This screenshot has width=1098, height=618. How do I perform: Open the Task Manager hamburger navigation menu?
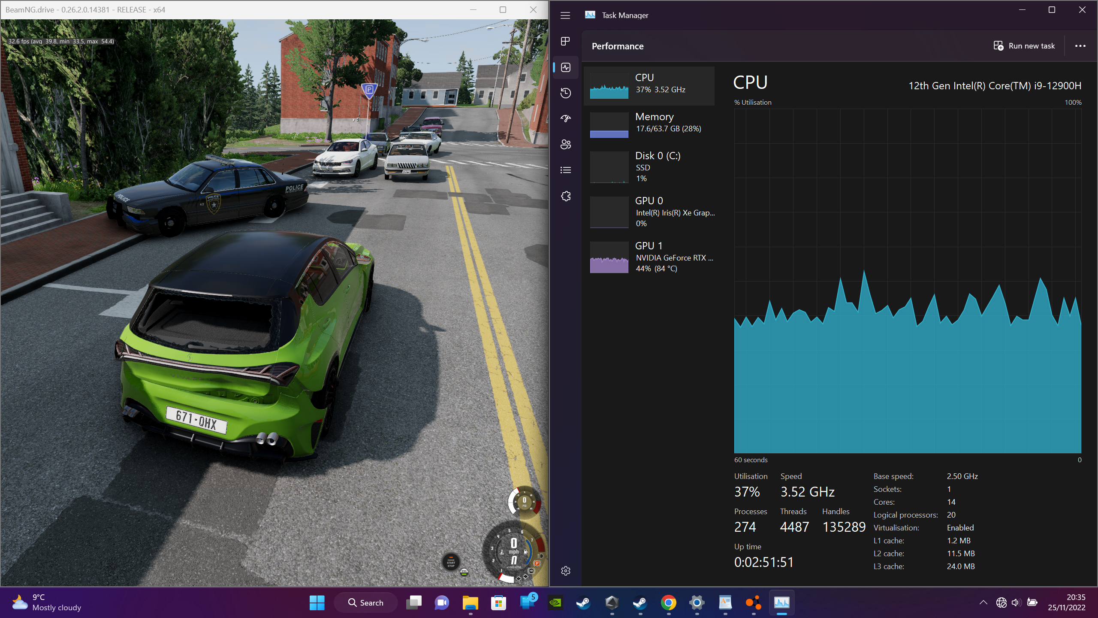point(565,15)
